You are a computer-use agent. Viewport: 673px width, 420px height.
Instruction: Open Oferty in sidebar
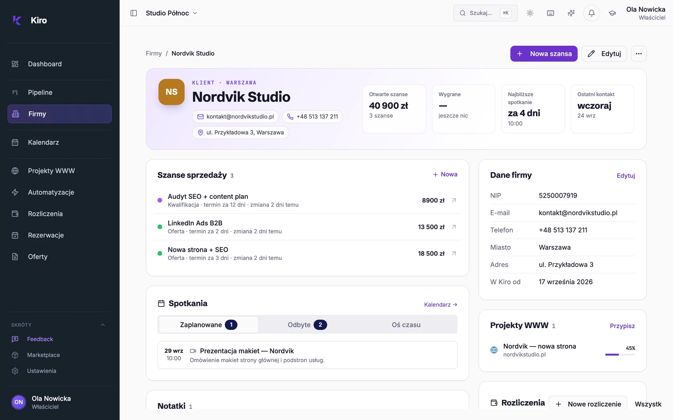tap(59, 256)
